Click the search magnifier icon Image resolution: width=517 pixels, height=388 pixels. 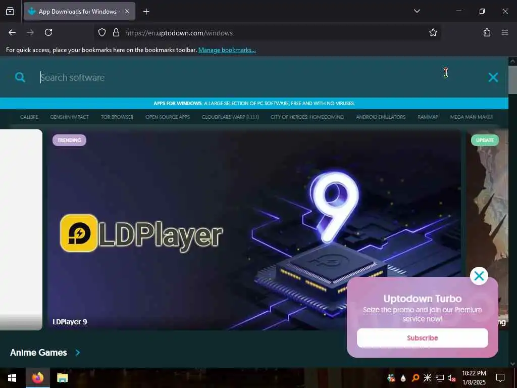(x=20, y=77)
